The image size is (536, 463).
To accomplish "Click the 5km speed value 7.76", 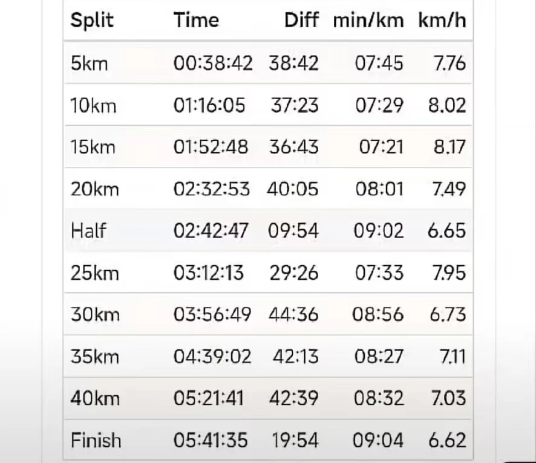I will coord(449,63).
